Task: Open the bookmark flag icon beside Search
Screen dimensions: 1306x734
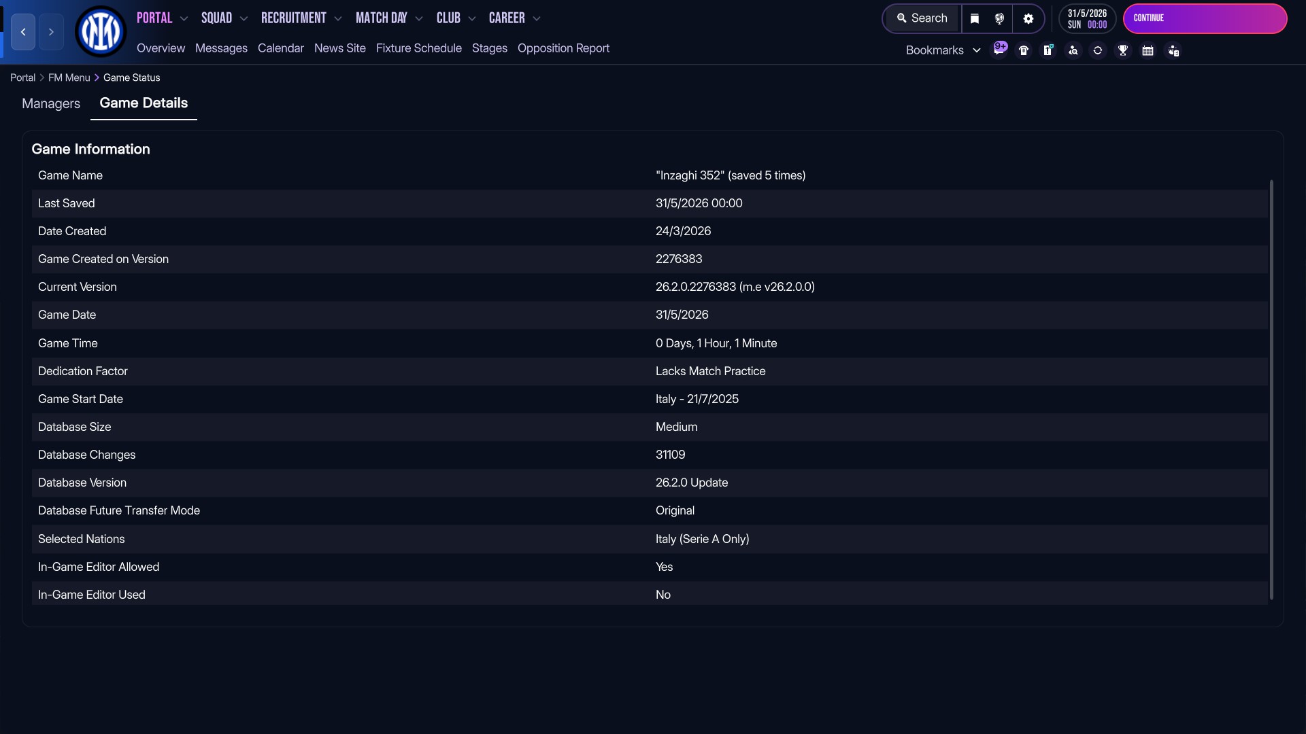Action: coord(974,18)
